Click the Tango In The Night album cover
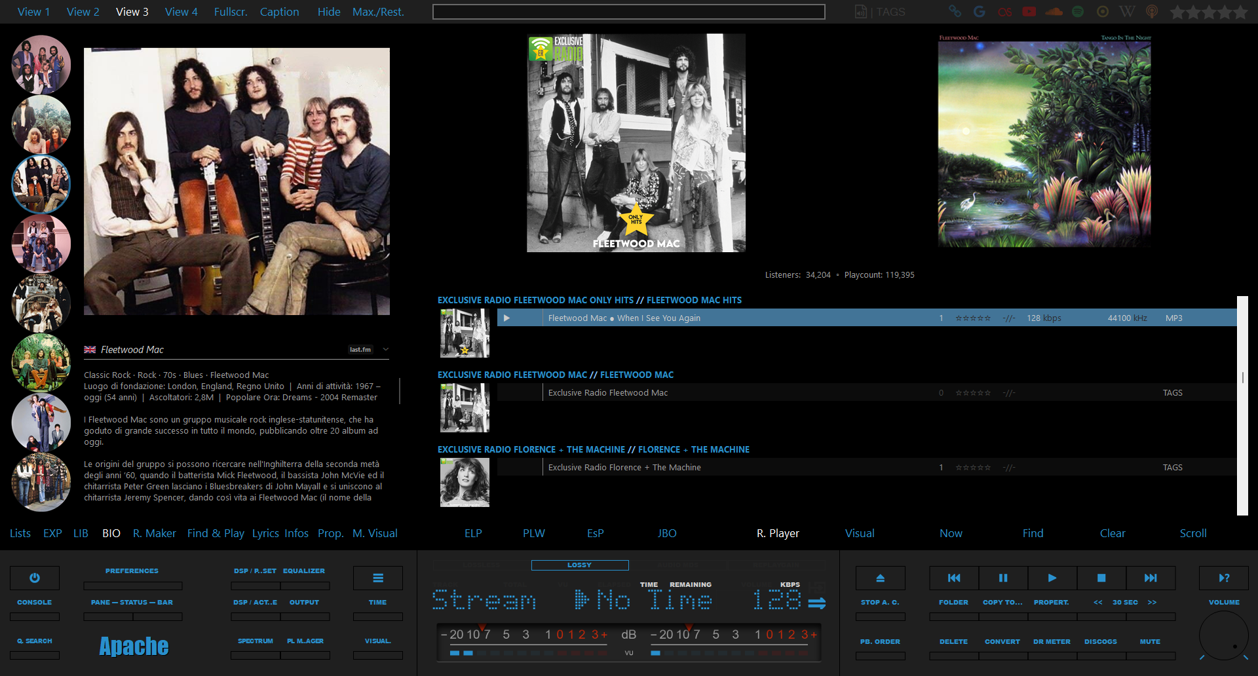Viewport: 1258px width, 676px height. click(x=1044, y=141)
